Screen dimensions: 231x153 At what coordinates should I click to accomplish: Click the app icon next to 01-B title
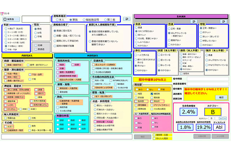coord(2,13)
